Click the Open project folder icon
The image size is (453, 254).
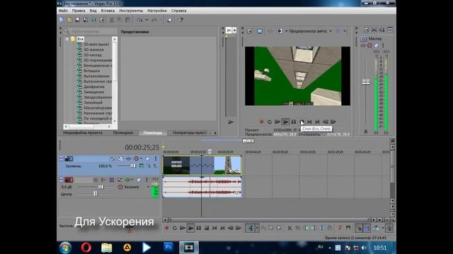pyautogui.click(x=69, y=20)
